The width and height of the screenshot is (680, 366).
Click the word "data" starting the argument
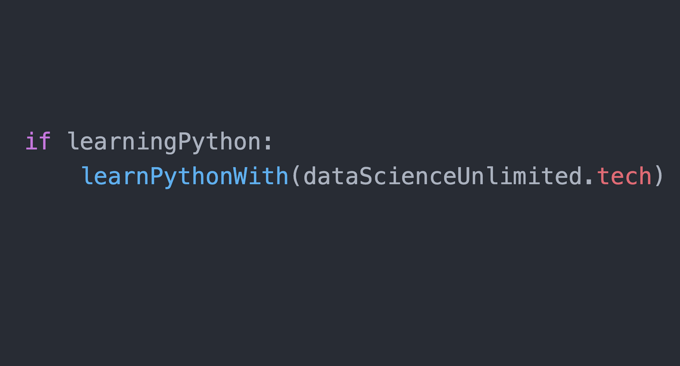330,176
